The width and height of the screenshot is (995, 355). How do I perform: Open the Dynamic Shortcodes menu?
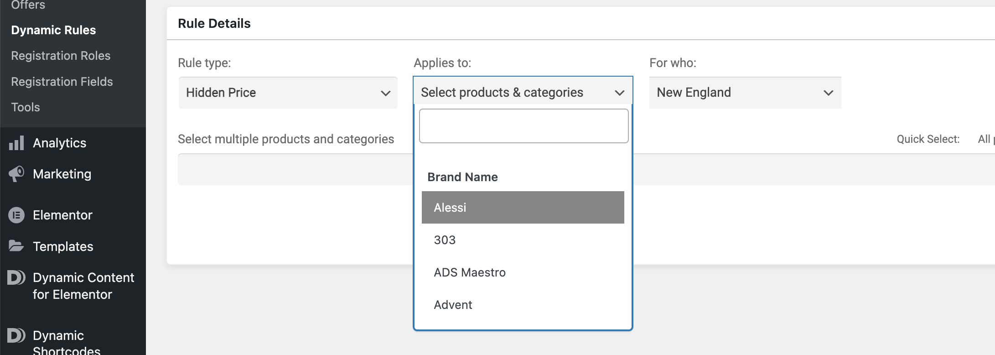67,343
